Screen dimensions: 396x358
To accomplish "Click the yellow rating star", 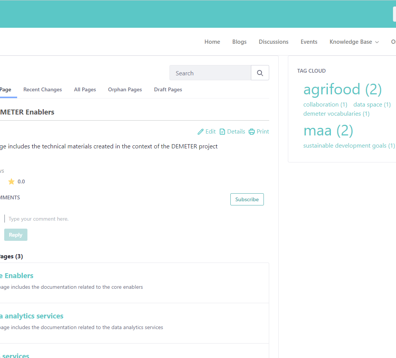I will click(11, 181).
